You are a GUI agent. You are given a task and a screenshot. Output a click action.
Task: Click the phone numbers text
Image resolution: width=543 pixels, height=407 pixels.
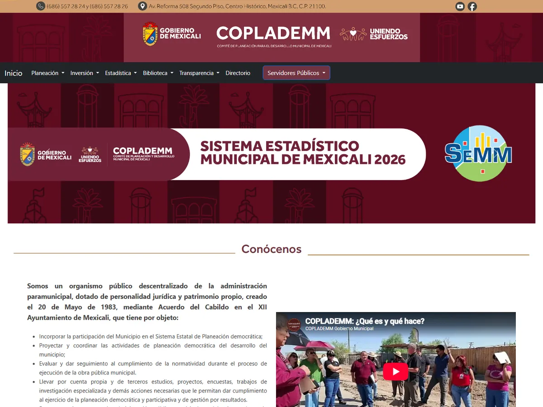(x=87, y=6)
